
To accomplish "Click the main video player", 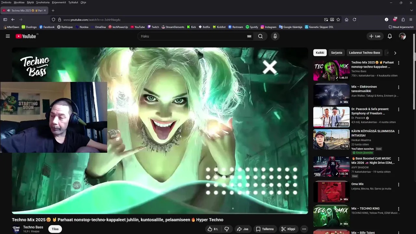I will click(160, 130).
